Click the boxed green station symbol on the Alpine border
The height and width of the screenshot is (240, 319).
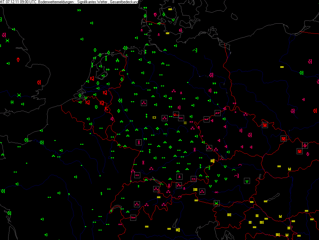pos(216,203)
